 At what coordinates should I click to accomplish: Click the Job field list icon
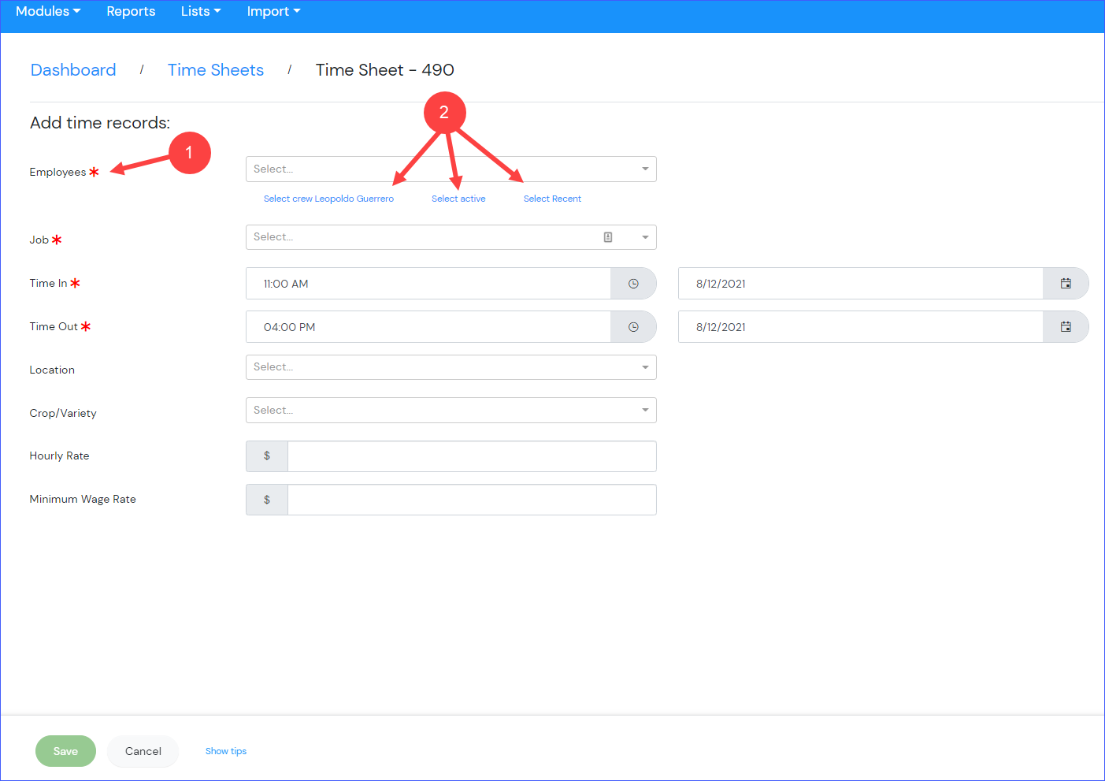[x=608, y=237]
